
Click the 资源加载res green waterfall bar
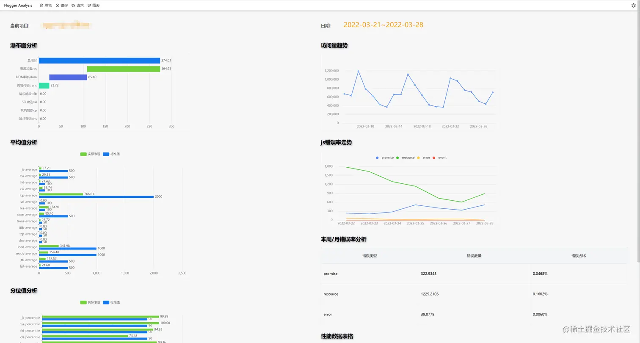[x=124, y=69]
